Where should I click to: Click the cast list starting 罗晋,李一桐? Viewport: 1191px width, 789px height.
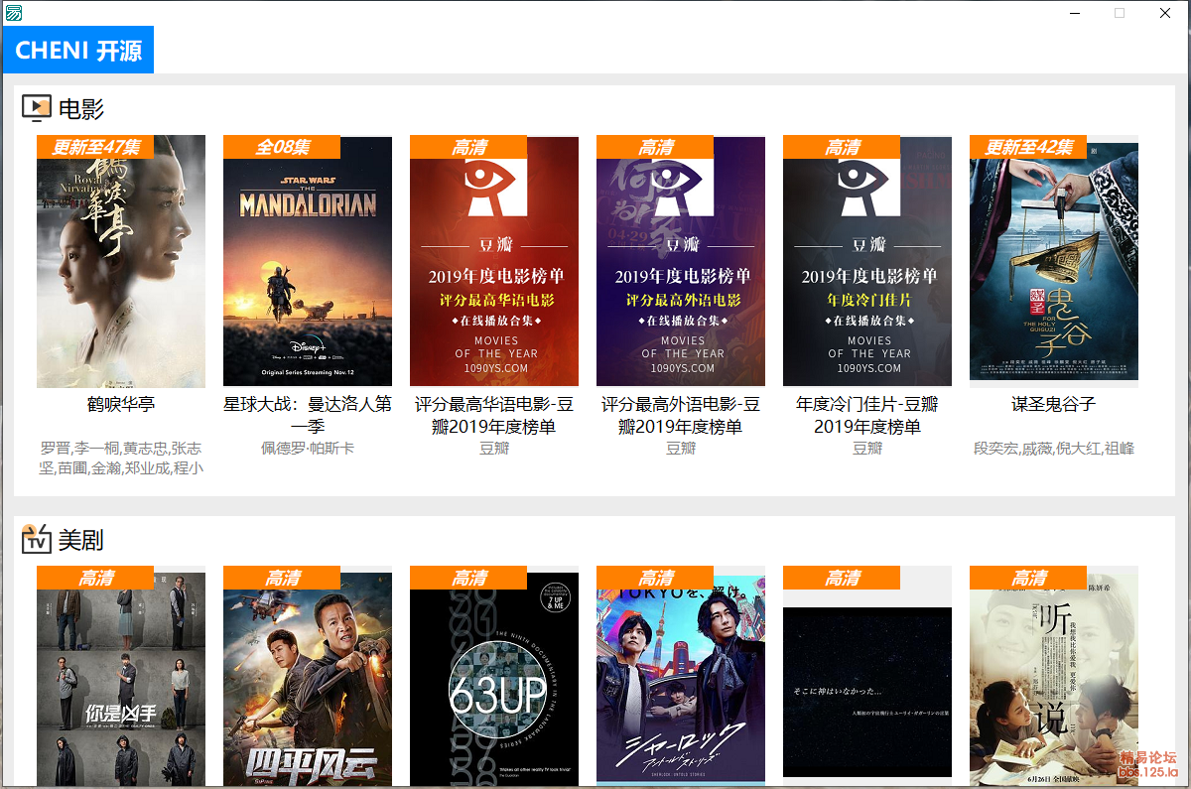[121, 458]
